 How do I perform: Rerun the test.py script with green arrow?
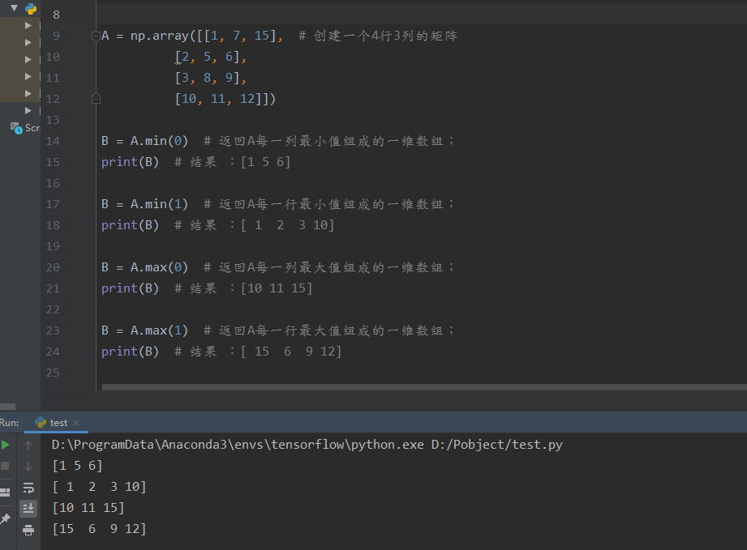coord(6,446)
